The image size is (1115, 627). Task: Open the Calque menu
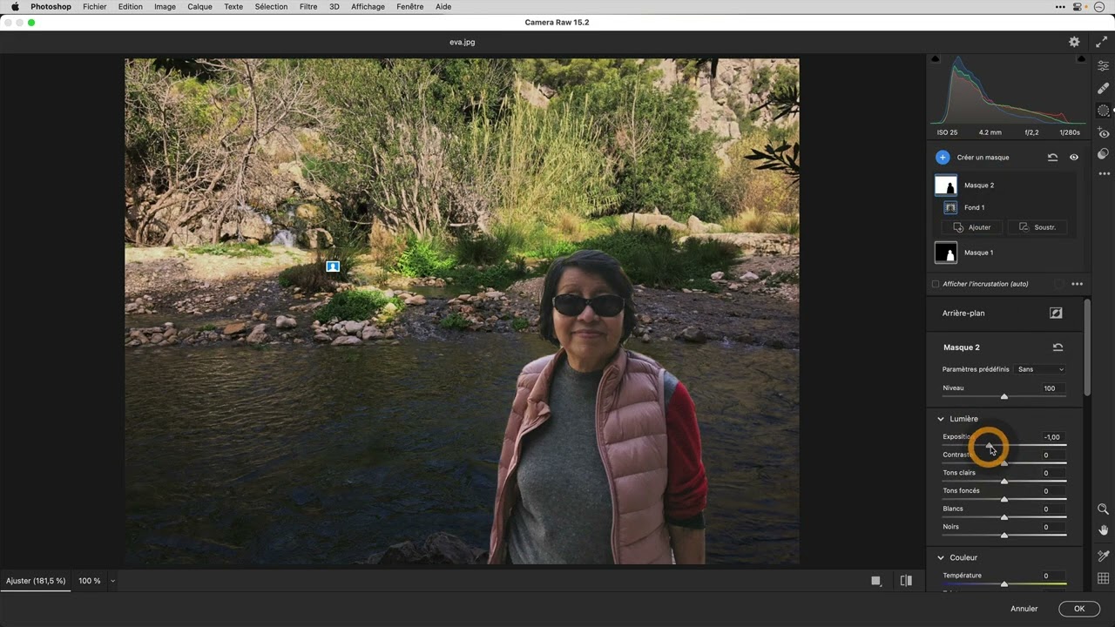point(200,7)
